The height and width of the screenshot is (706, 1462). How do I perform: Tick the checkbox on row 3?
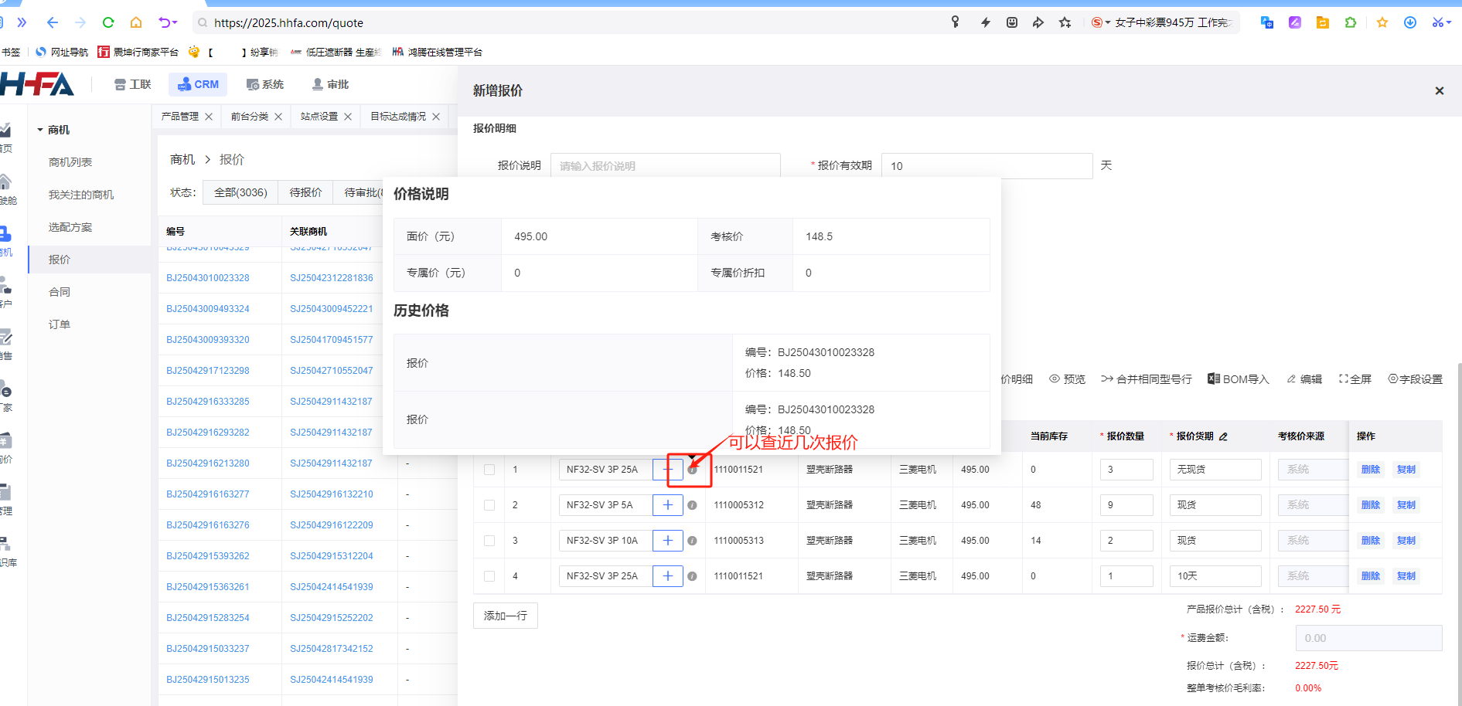click(x=489, y=541)
